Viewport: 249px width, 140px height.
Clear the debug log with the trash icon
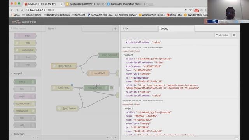[234, 35]
